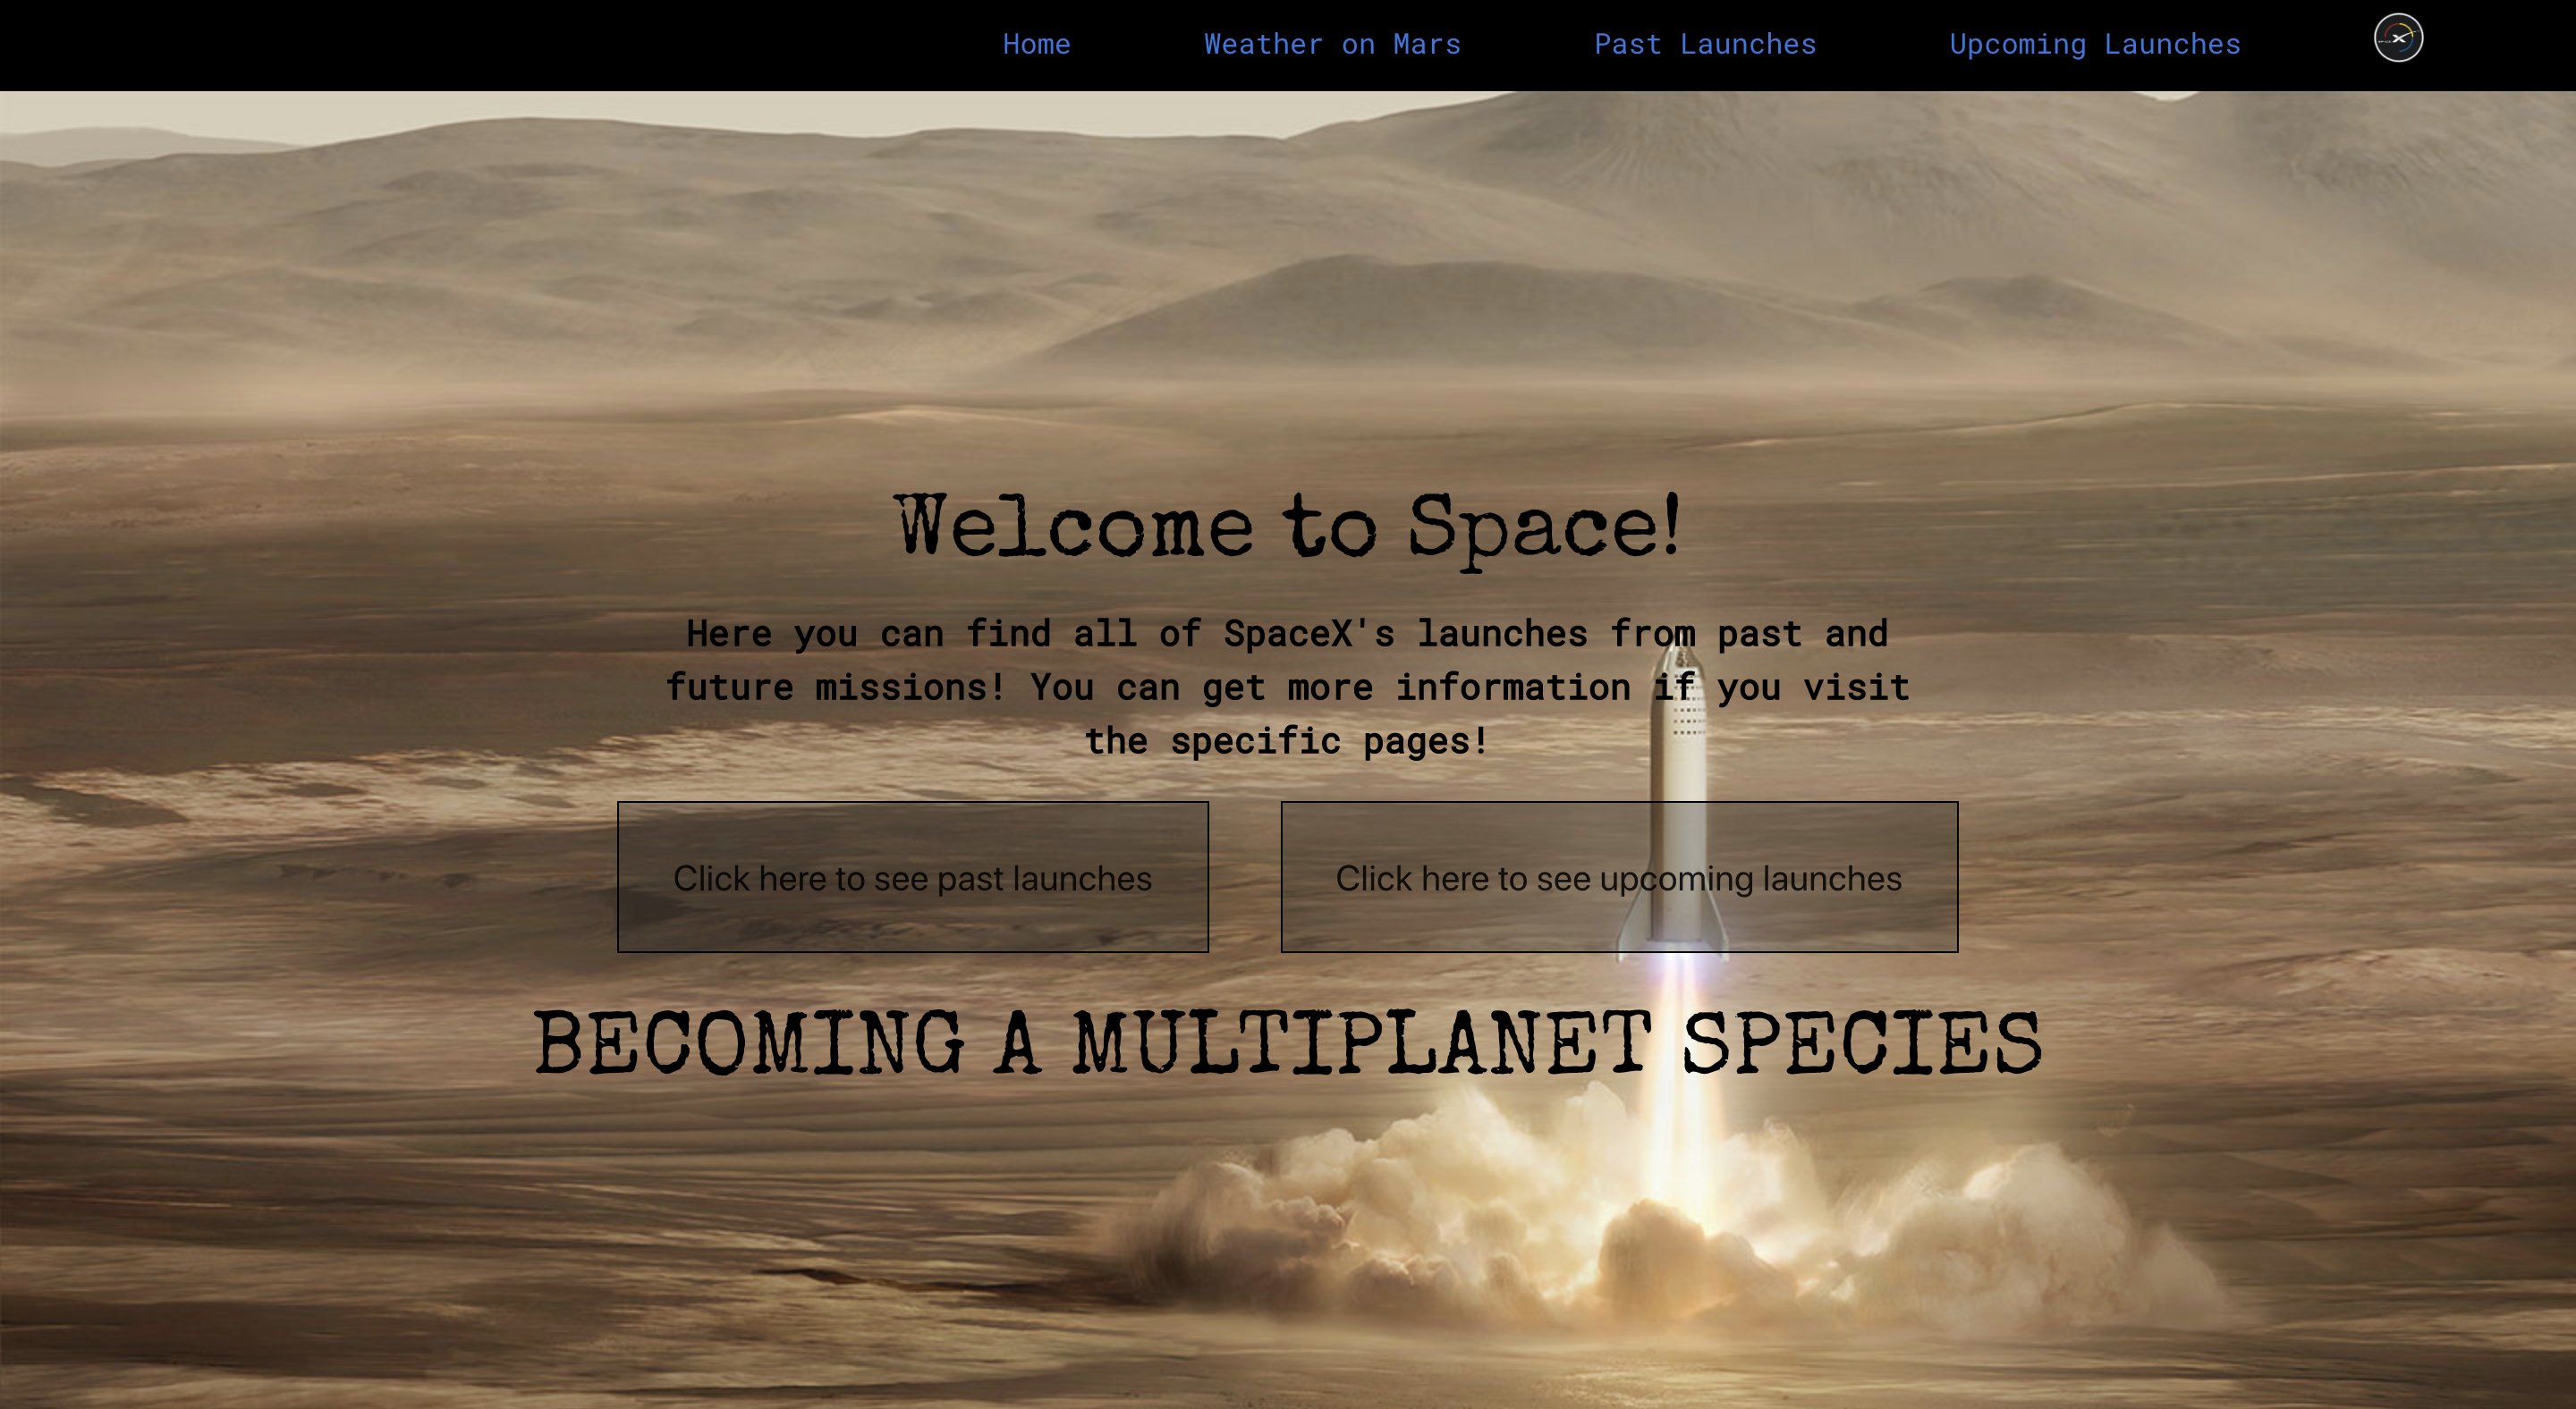Click the SpaceX launches description paragraph
The width and height of the screenshot is (2576, 1409).
coord(1287,688)
